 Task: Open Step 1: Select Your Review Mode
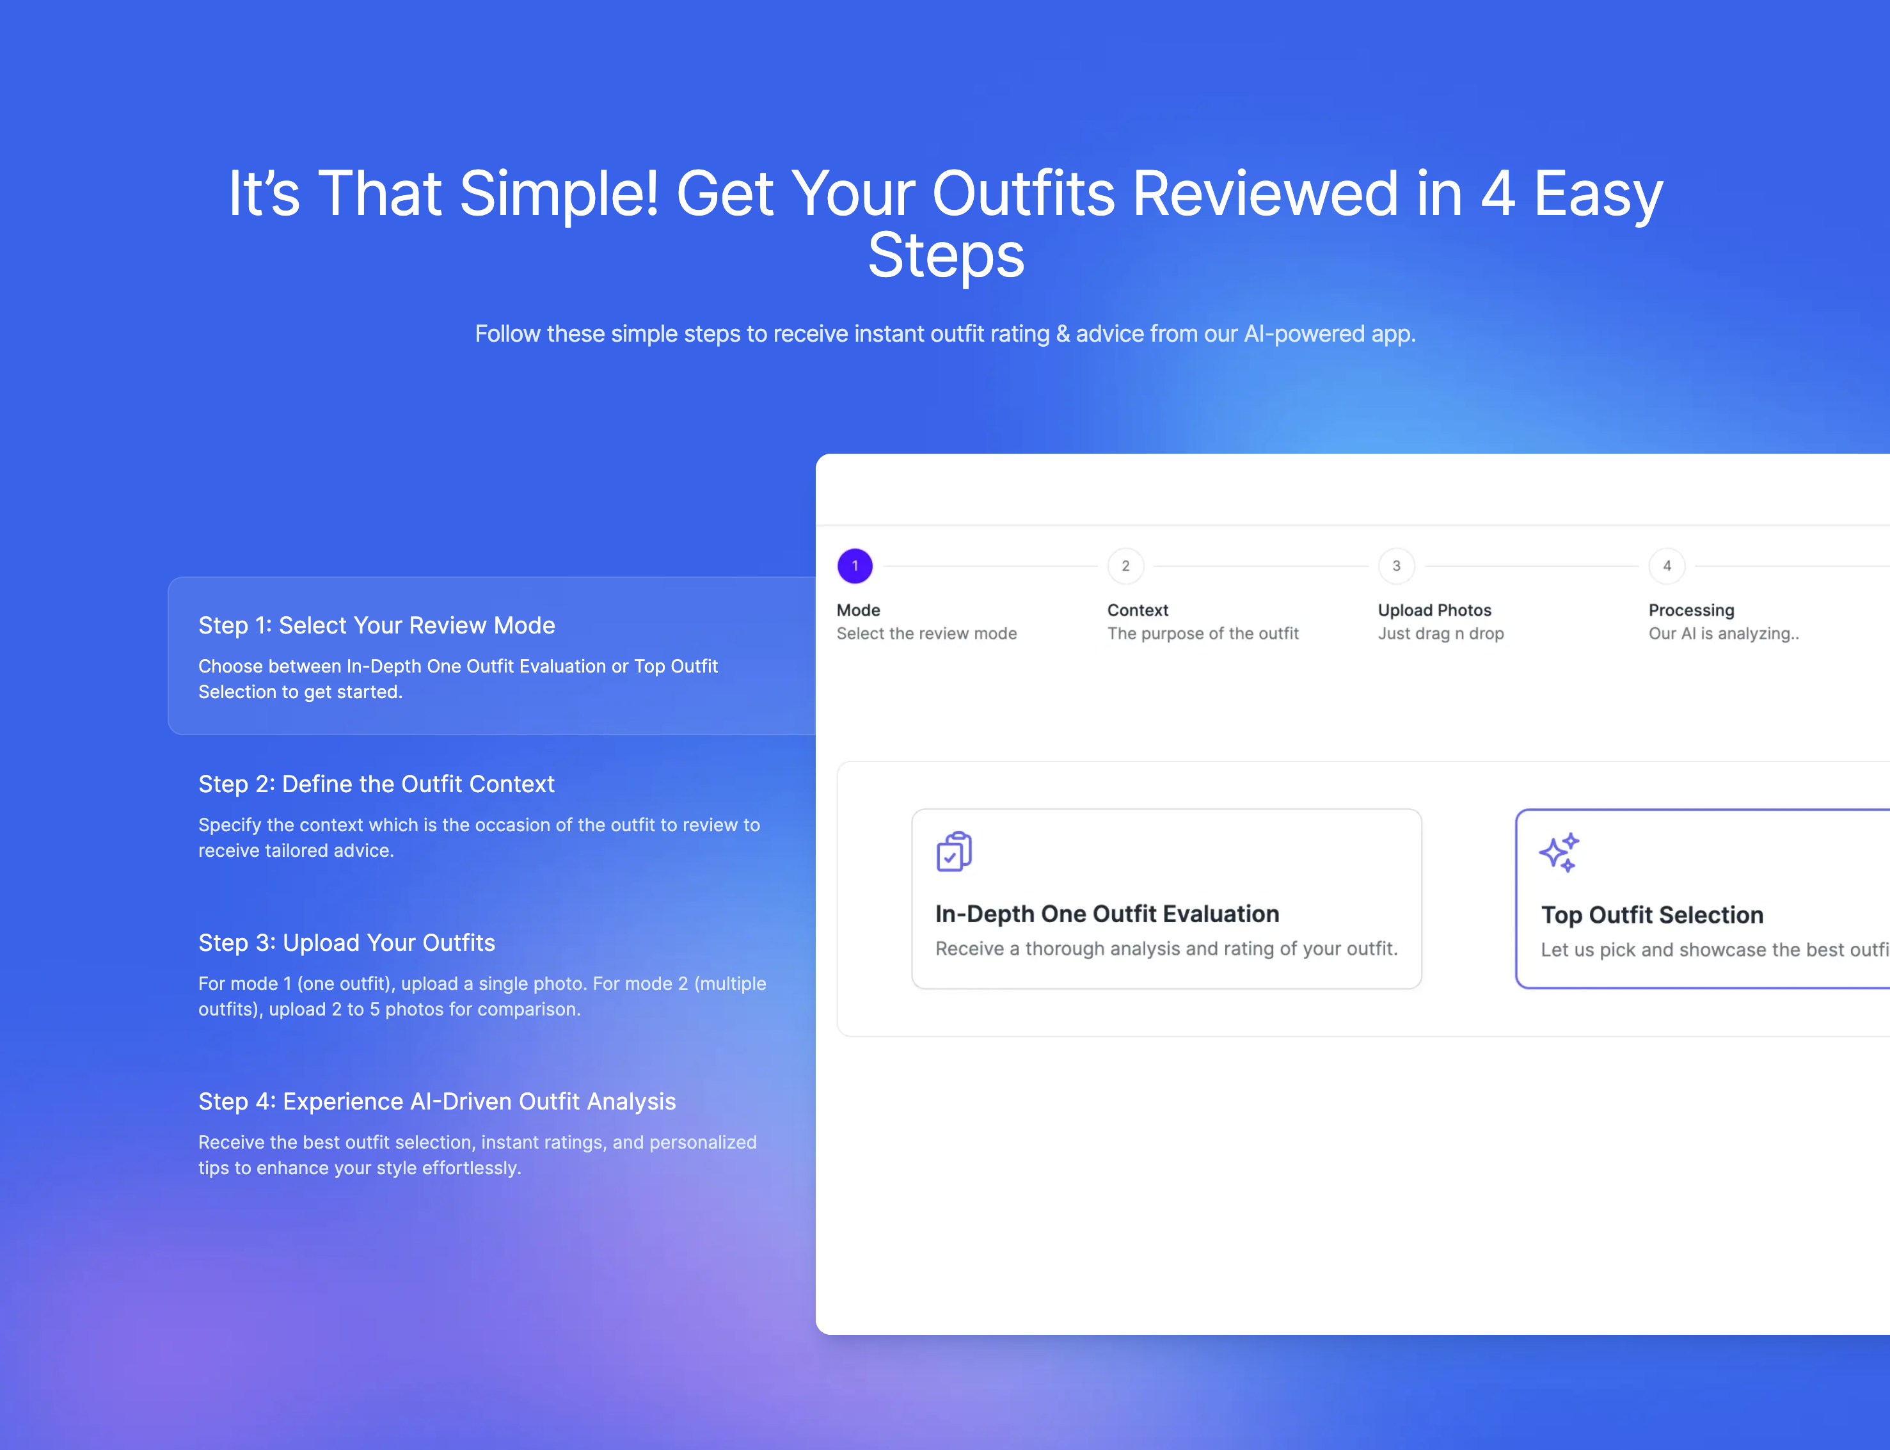click(x=376, y=625)
